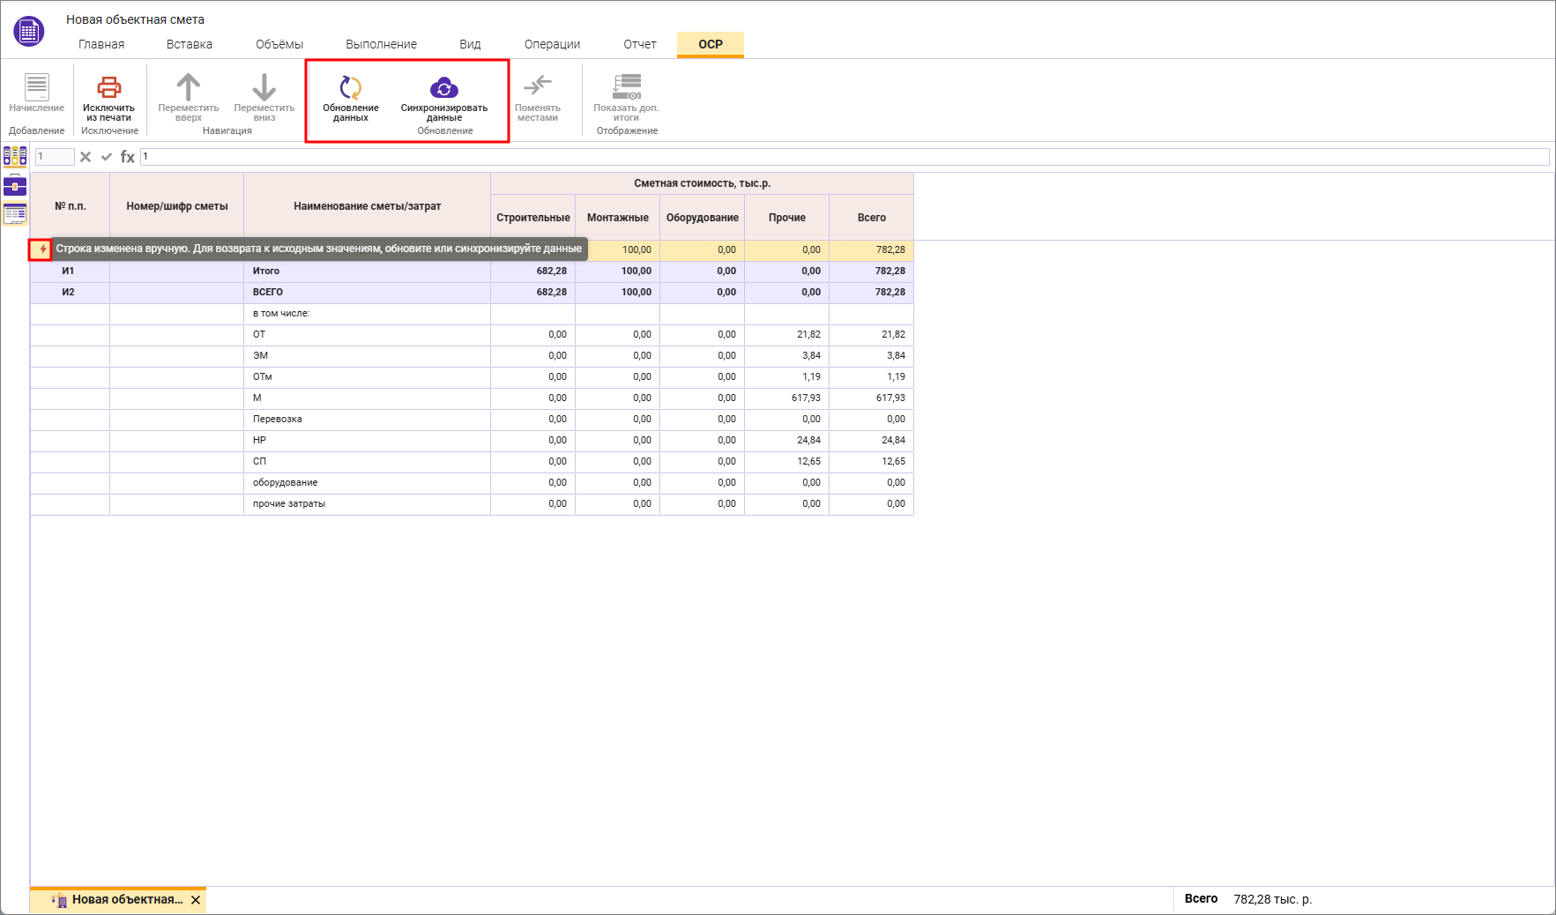Open the application main menu logo

[28, 32]
